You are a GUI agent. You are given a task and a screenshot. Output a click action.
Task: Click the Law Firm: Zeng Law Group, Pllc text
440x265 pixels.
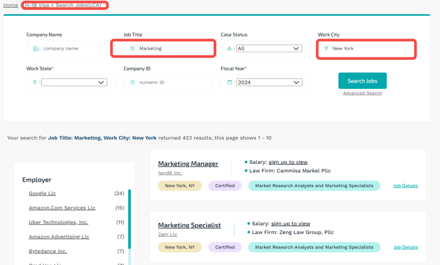point(293,232)
